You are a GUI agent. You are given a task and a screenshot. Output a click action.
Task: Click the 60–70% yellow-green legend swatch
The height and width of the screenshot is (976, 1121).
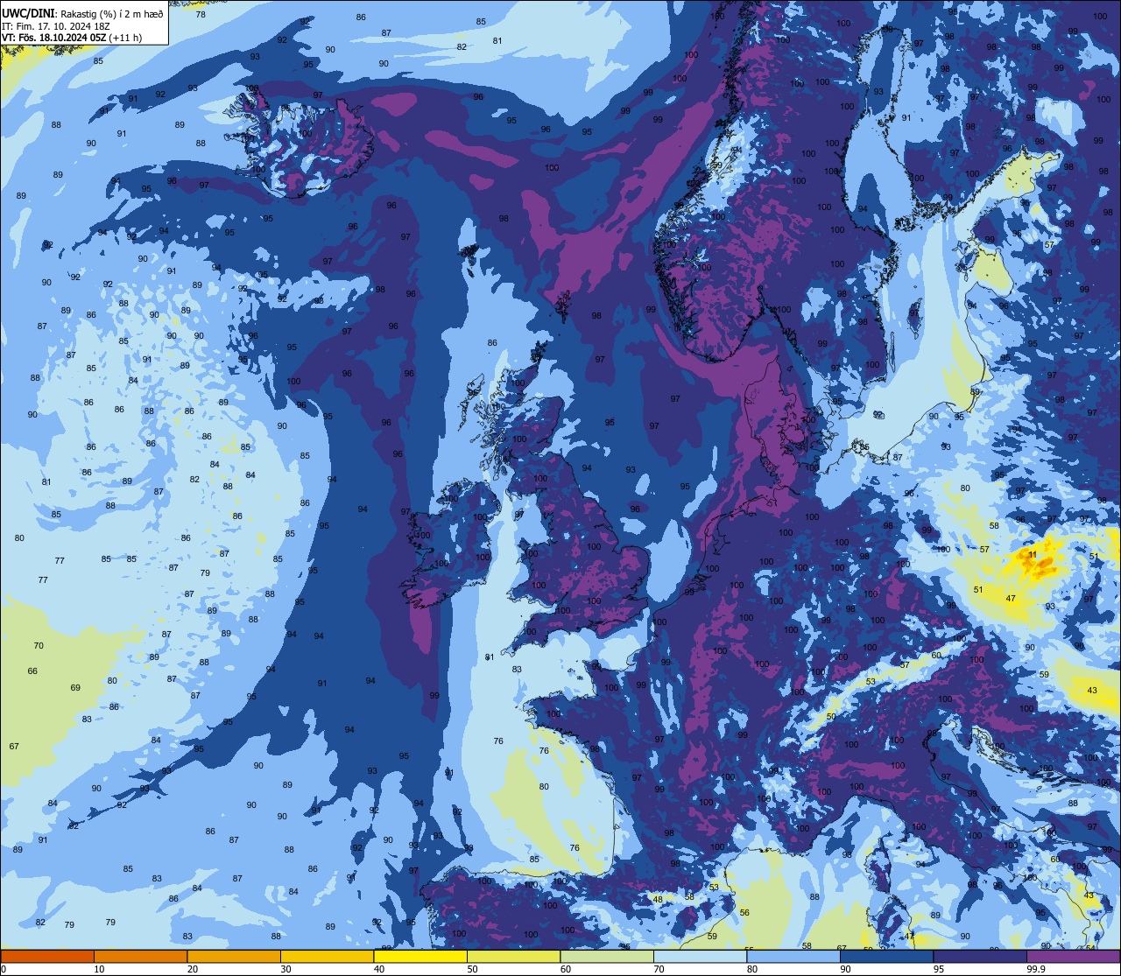tap(607, 956)
